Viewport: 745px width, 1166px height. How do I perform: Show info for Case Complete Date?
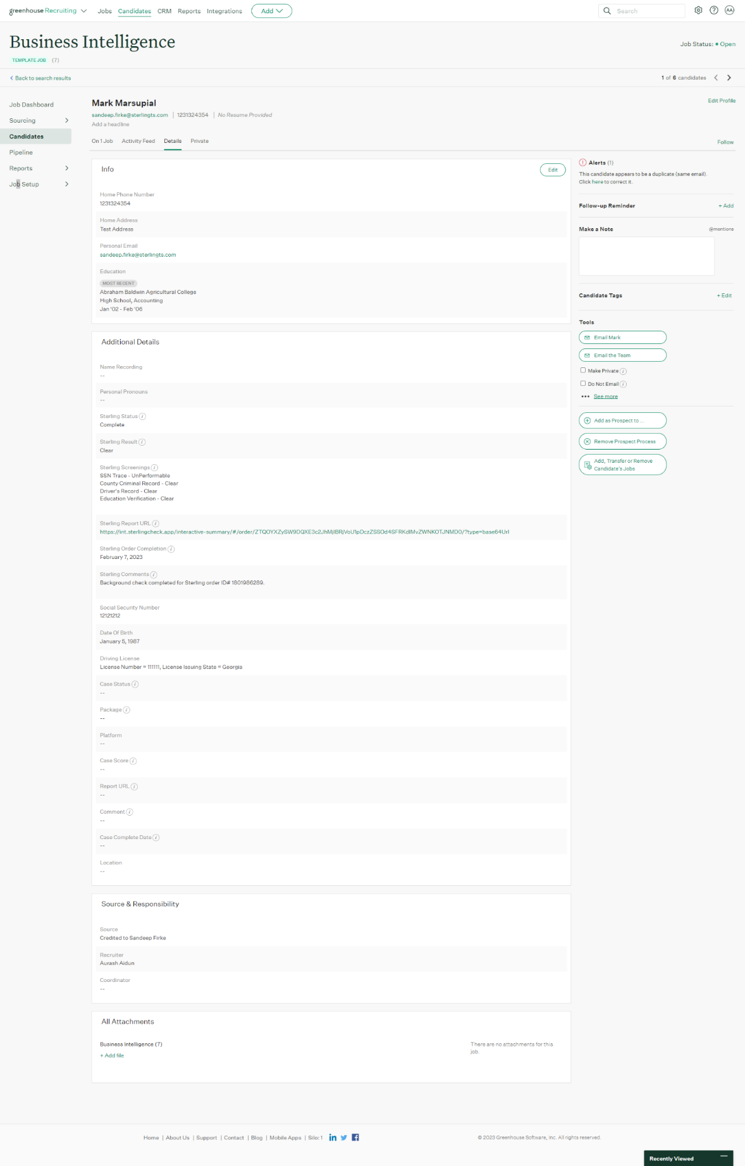(156, 838)
